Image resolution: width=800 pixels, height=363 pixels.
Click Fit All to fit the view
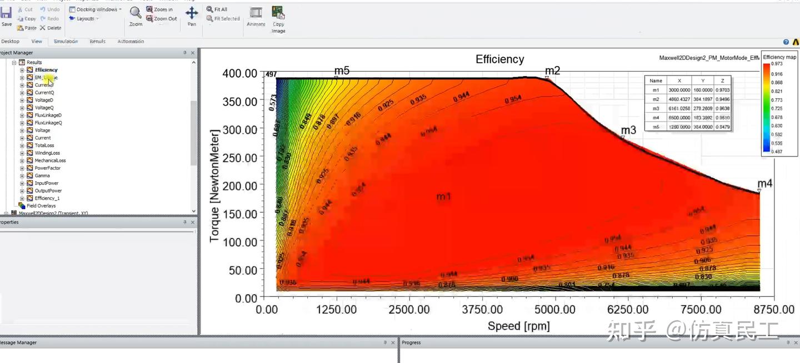pyautogui.click(x=220, y=9)
